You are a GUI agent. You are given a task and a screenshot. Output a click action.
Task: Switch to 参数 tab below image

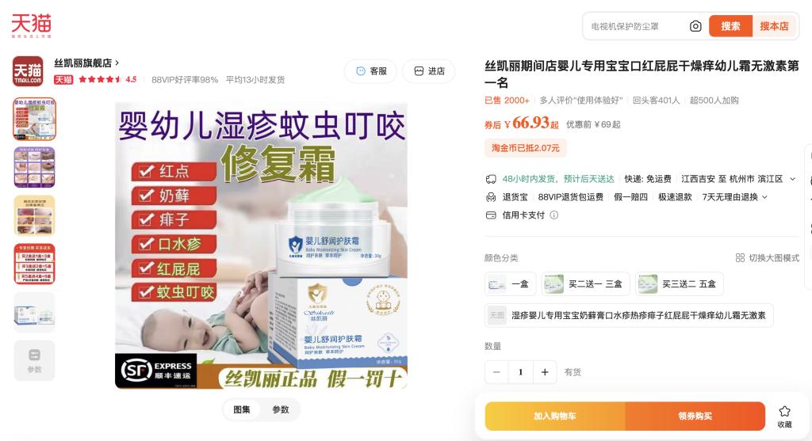coord(281,409)
